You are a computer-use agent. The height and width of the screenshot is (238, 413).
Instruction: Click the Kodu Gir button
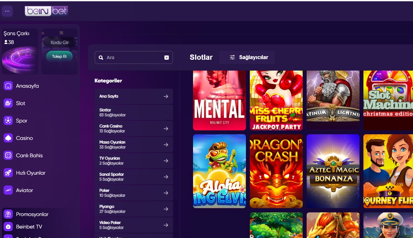[x=59, y=43]
